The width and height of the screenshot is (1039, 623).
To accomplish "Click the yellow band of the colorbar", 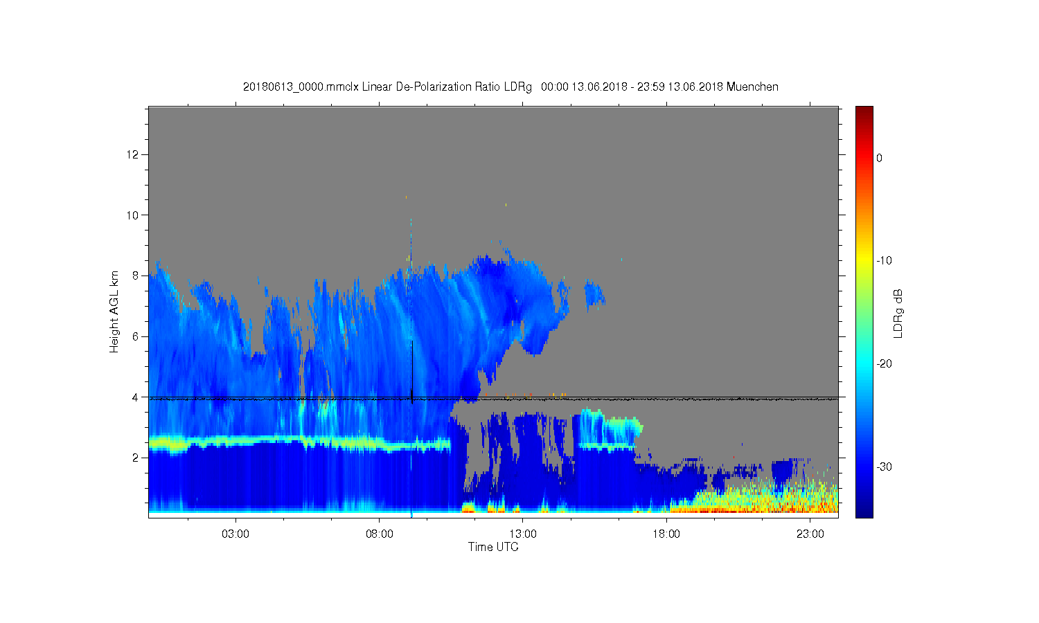I will tap(864, 261).
